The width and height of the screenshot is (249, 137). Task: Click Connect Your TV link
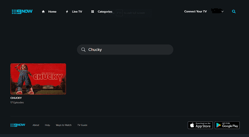click(x=196, y=11)
